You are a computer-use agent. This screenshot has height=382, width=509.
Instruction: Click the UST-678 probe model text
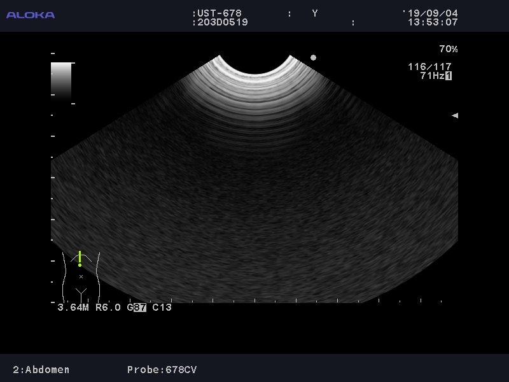pos(218,13)
